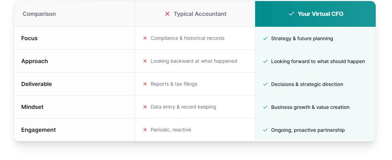Click the green check beside Business growth

pyautogui.click(x=265, y=107)
